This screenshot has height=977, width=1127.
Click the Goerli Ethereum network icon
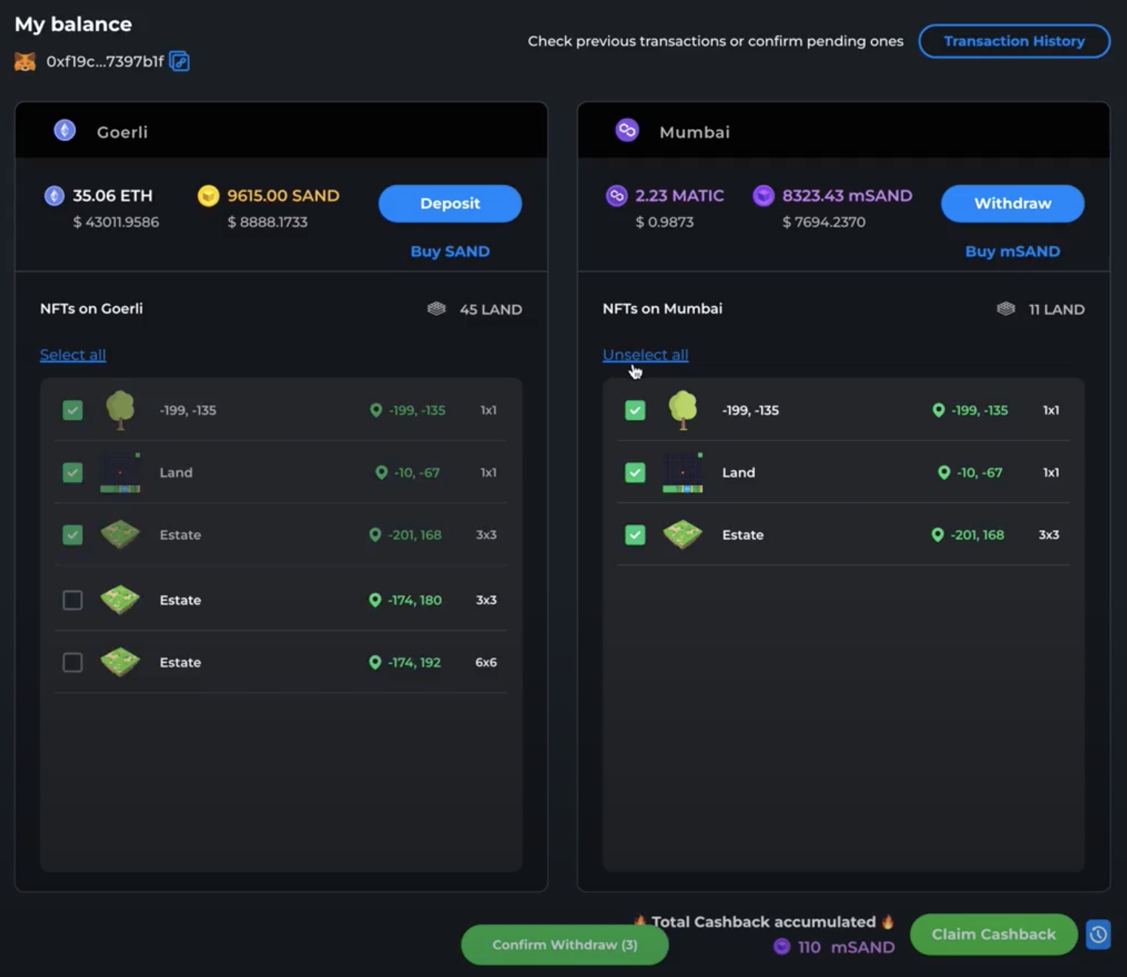(x=65, y=131)
